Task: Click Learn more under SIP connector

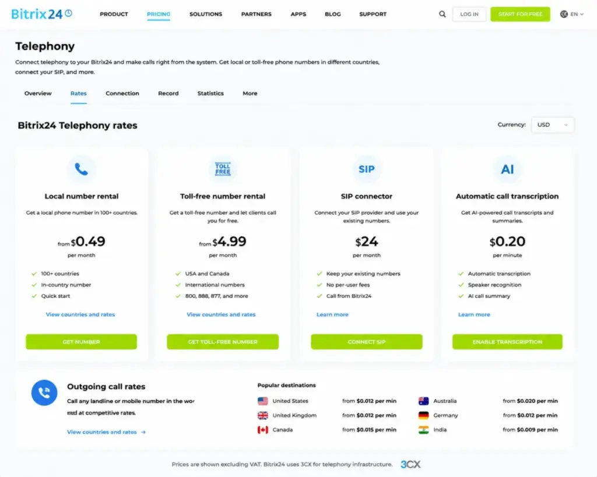Action: tap(332, 315)
